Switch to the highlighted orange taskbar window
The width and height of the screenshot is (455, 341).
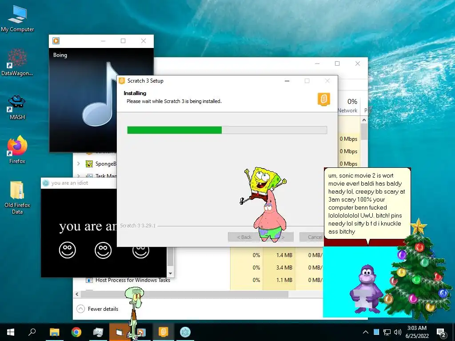click(120, 332)
